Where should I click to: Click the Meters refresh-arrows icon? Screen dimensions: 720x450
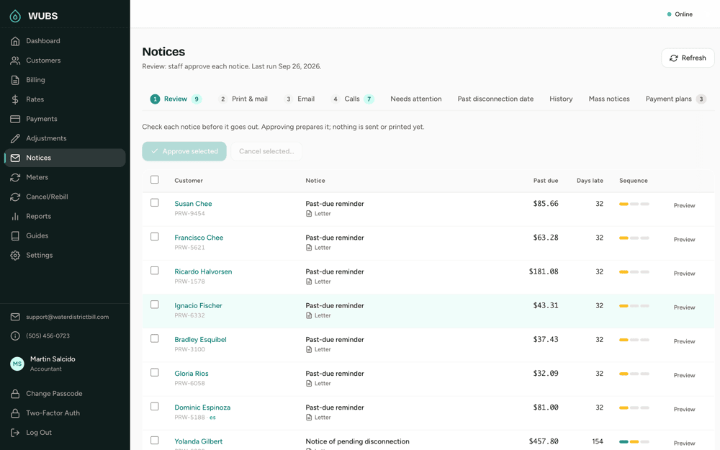[x=15, y=177]
